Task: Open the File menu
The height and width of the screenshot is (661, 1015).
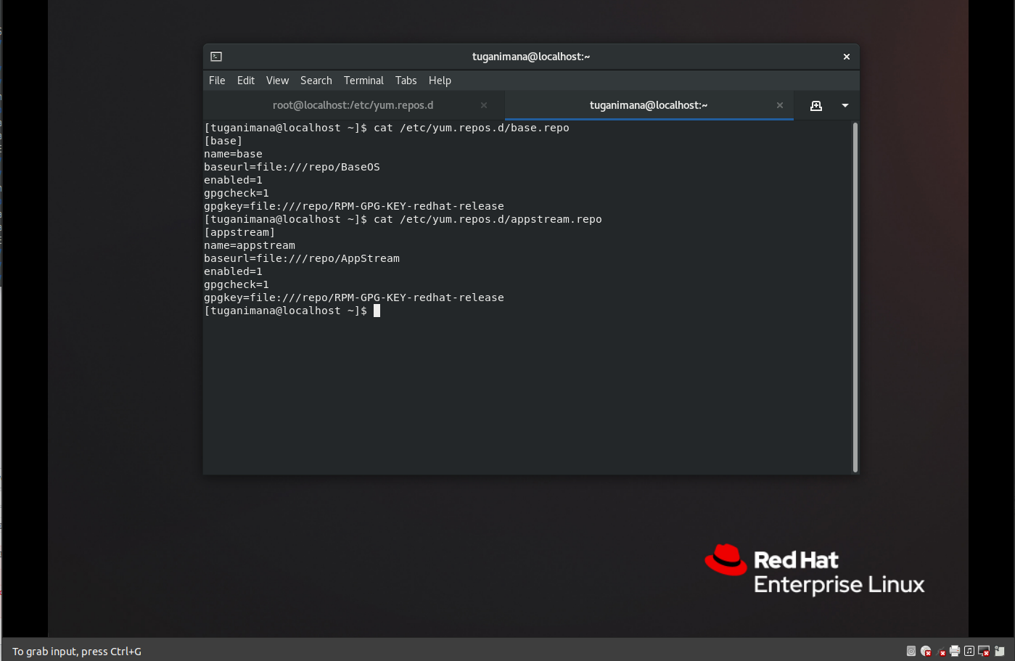Action: coord(217,81)
